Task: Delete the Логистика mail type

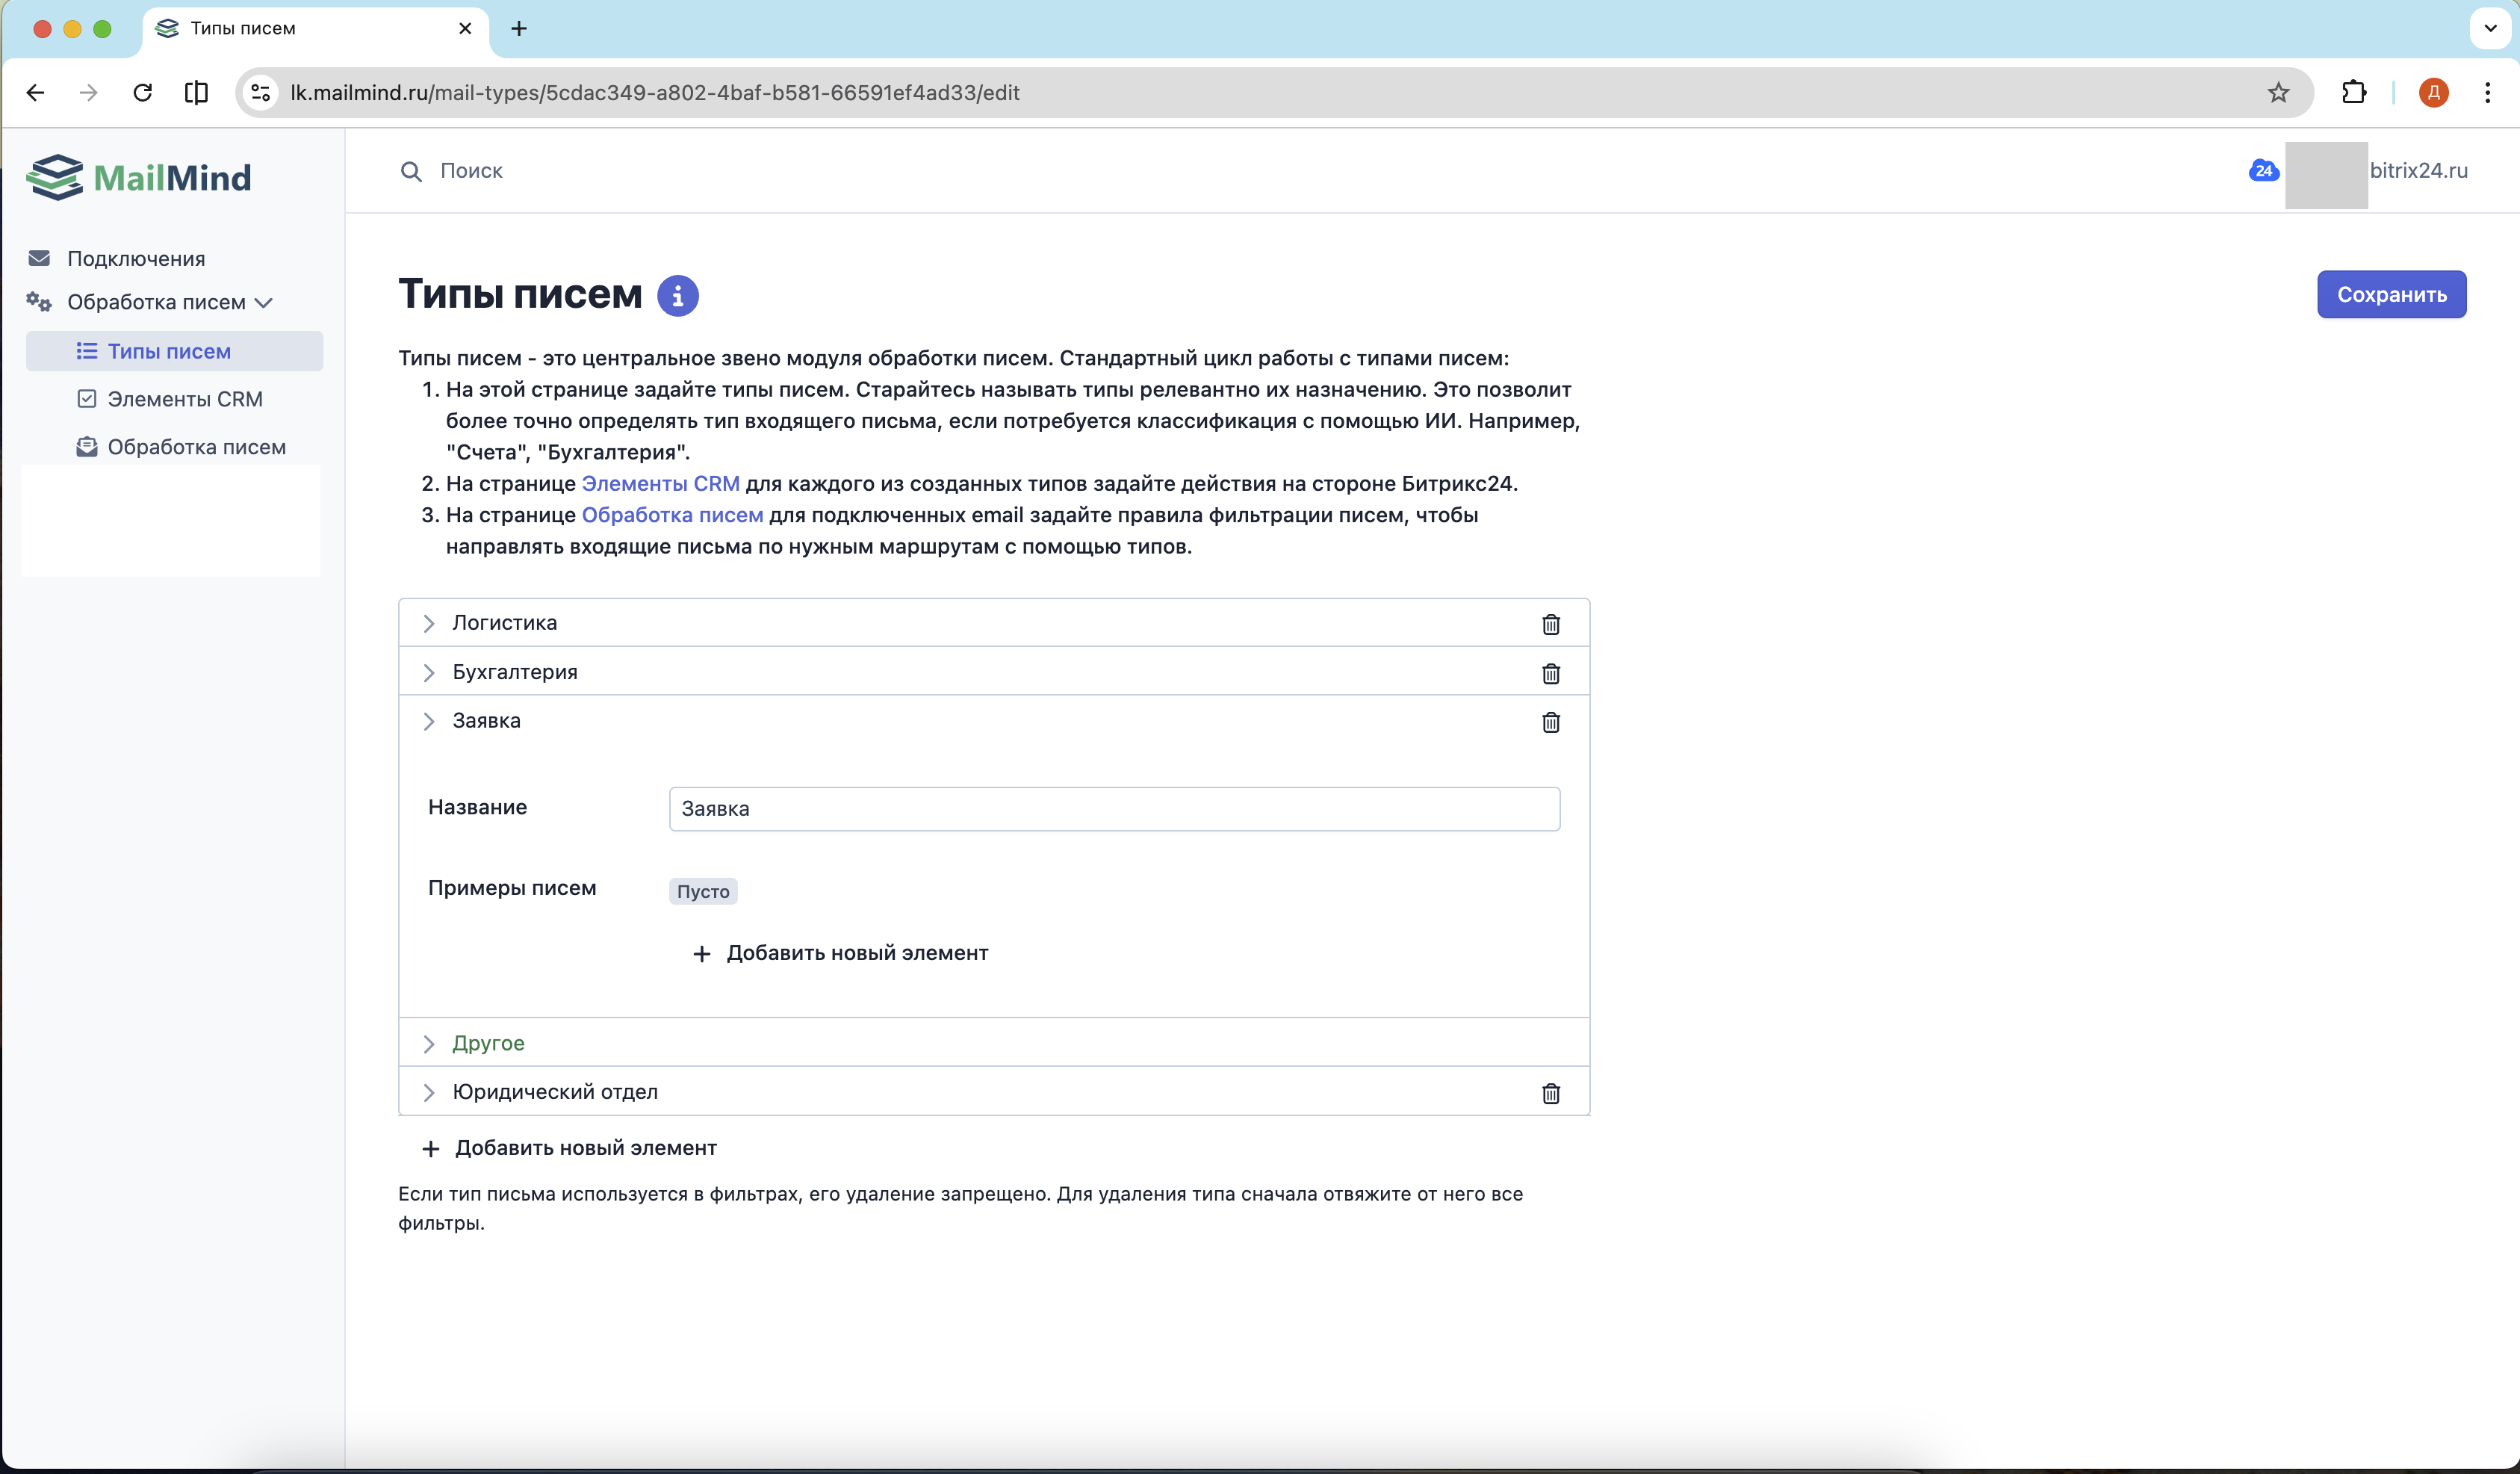Action: click(1550, 624)
